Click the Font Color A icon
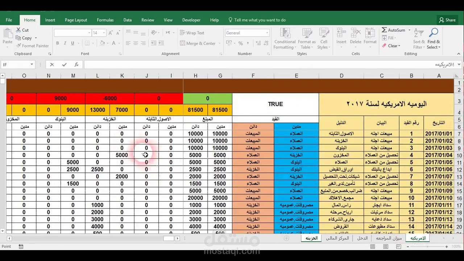Viewport: 464px width, 261px height. click(x=114, y=43)
